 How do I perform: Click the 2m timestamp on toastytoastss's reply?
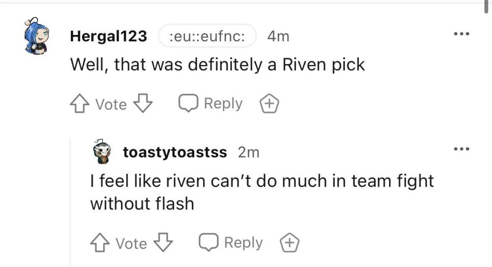(248, 153)
